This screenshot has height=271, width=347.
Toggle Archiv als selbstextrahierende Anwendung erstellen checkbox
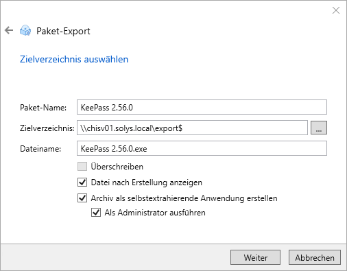(x=82, y=198)
